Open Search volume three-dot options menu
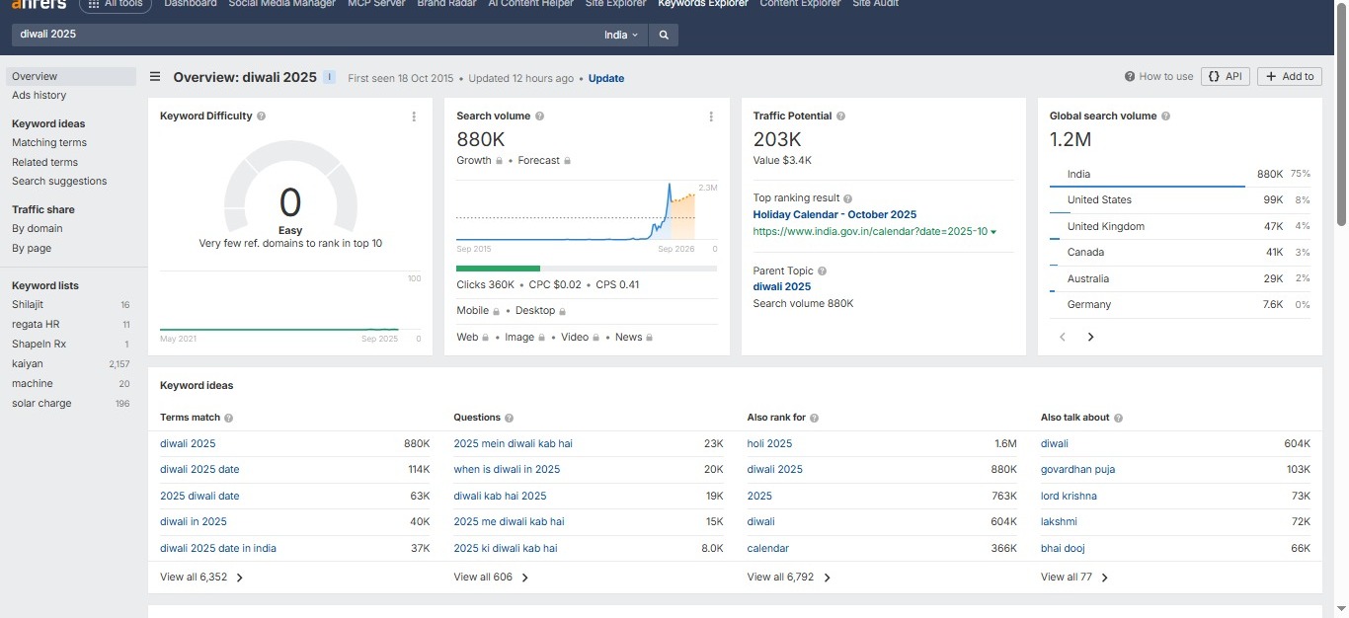Viewport: 1349px width, 618px height. (710, 116)
